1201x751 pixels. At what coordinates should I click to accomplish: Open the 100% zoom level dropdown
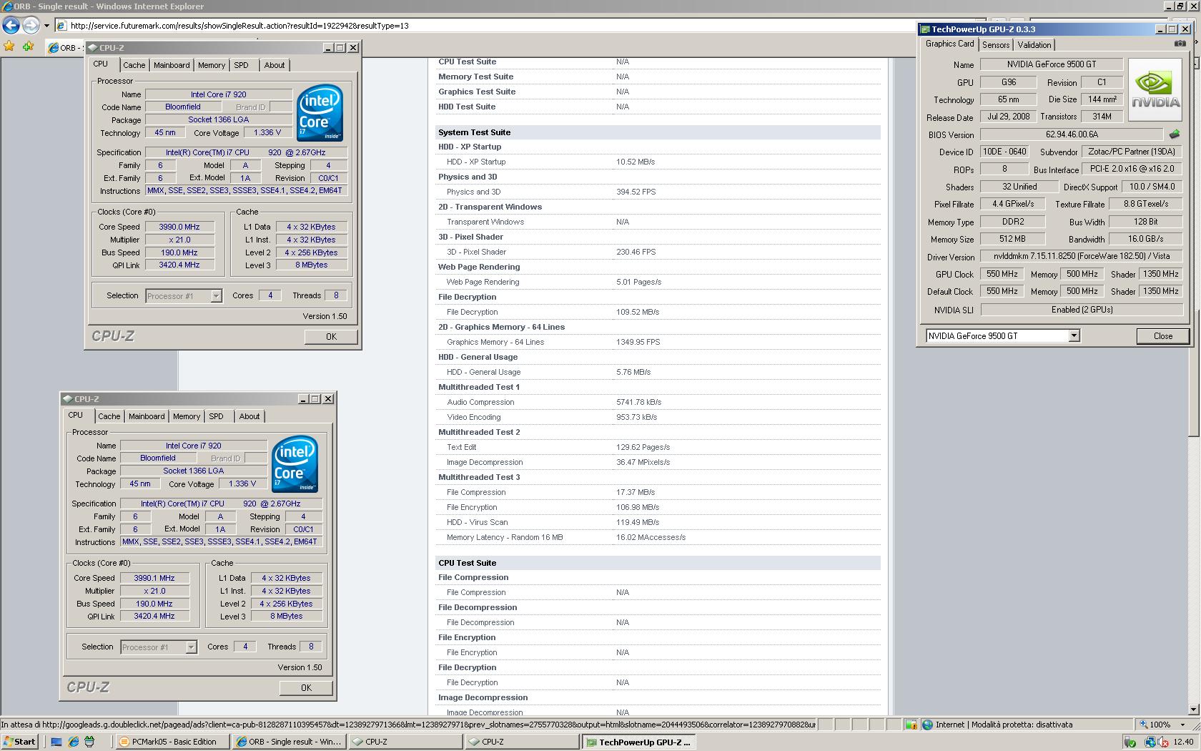(x=1182, y=725)
